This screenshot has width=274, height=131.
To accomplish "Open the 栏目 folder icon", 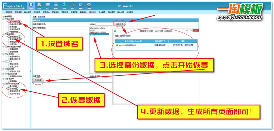I will click(48, 6).
